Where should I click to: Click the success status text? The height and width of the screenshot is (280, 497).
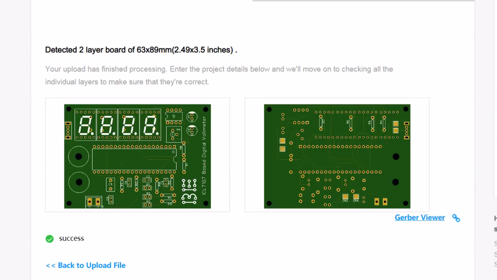click(71, 239)
